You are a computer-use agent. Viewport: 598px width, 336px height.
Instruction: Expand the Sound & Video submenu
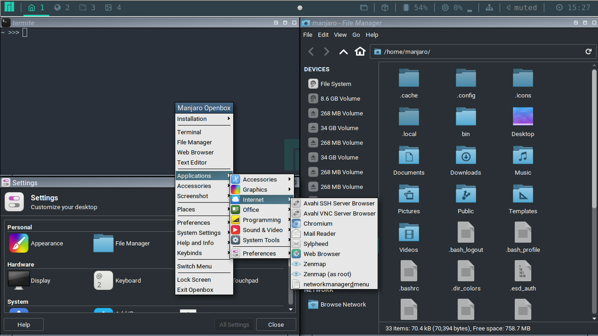pyautogui.click(x=262, y=230)
